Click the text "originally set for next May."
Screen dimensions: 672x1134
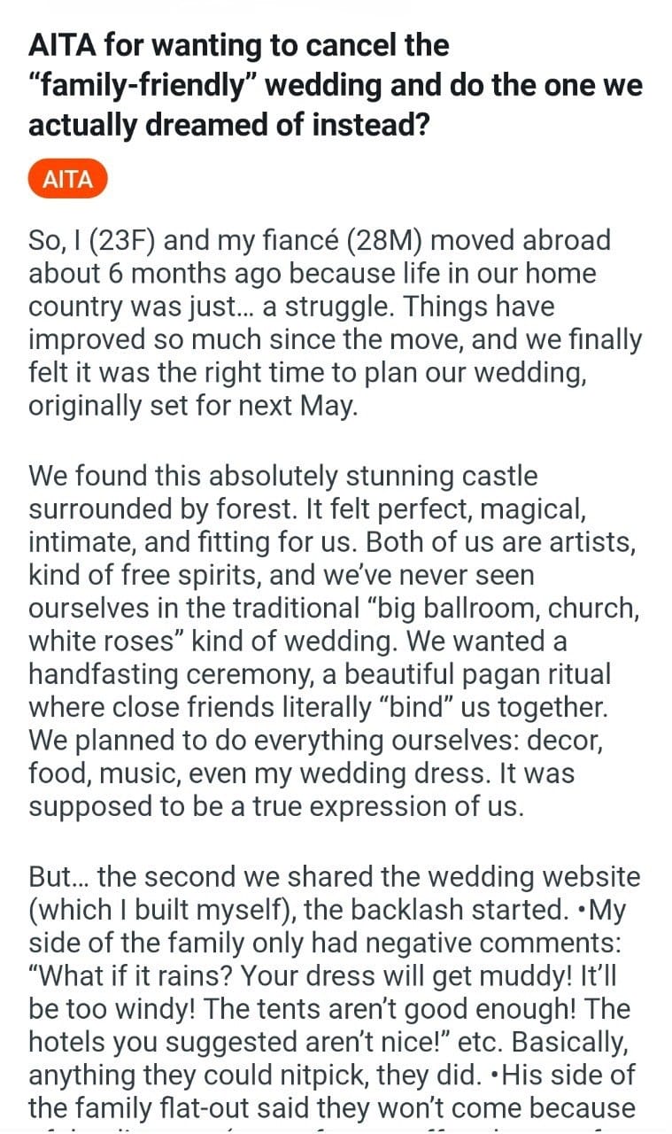point(193,405)
